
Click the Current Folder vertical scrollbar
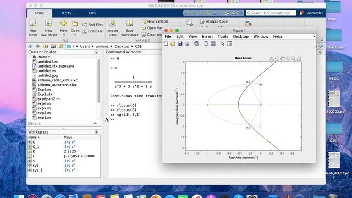click(x=98, y=81)
